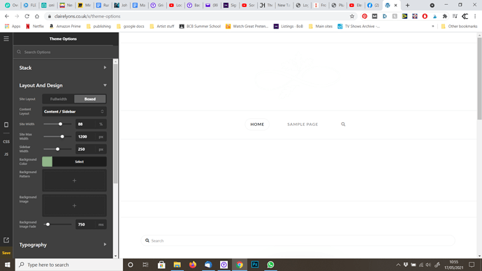Open WhatsApp from taskbar

270,265
